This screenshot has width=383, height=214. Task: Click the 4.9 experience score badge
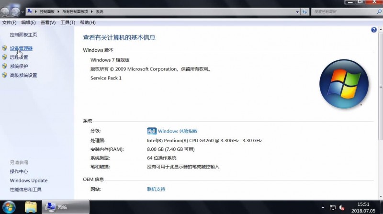[x=152, y=131]
